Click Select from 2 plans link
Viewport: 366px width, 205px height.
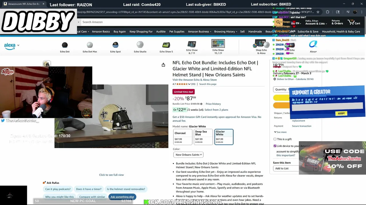click(216, 110)
